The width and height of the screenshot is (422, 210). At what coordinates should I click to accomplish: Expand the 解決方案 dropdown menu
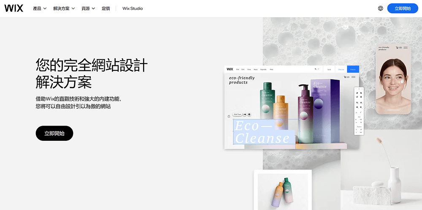64,8
